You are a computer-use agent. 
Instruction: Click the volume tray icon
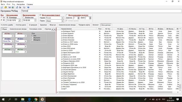pyautogui.click(x=159, y=99)
